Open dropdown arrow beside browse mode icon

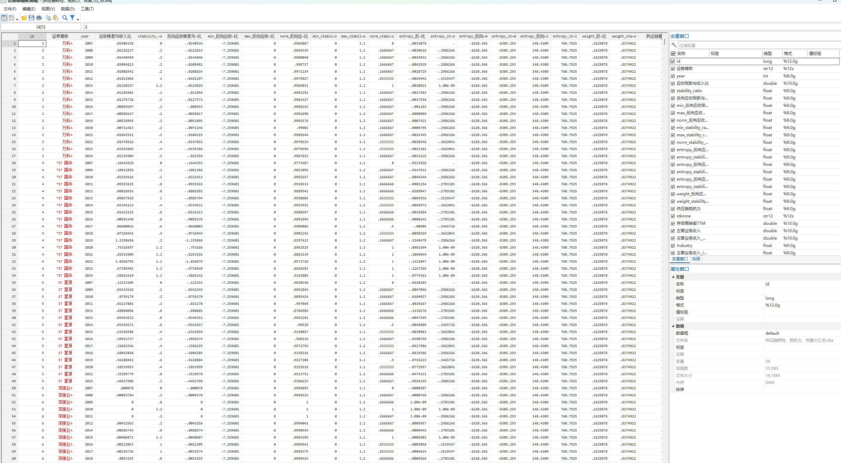[x=17, y=19]
